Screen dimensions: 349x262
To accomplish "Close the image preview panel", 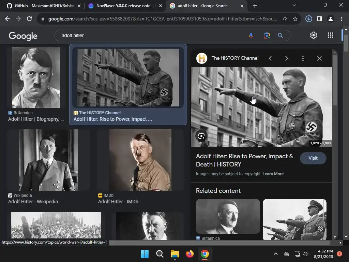I will 319,58.
